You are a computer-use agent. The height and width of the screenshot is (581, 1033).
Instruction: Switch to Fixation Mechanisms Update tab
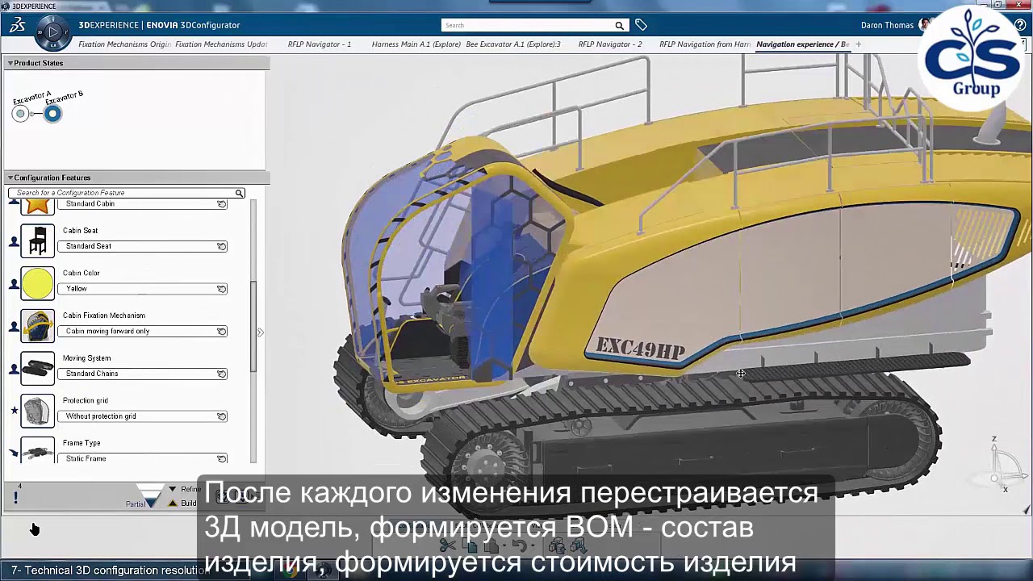point(221,44)
